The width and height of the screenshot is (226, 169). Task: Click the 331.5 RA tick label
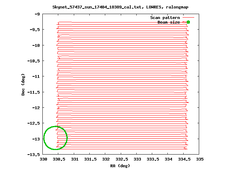coord(90,159)
